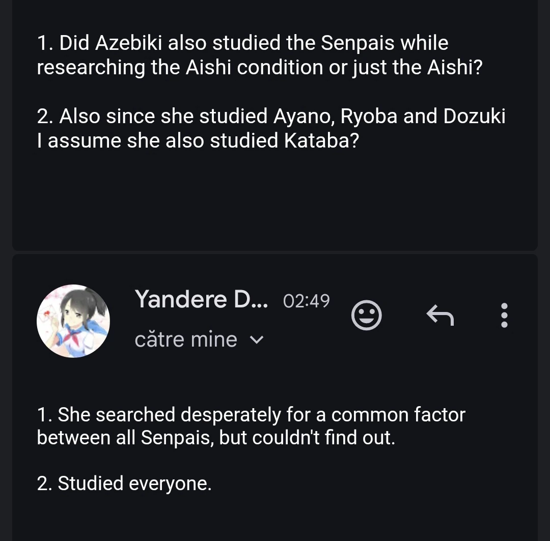The width and height of the screenshot is (550, 541).
Task: Open the Yandere Dev sender avatar
Action: click(73, 321)
